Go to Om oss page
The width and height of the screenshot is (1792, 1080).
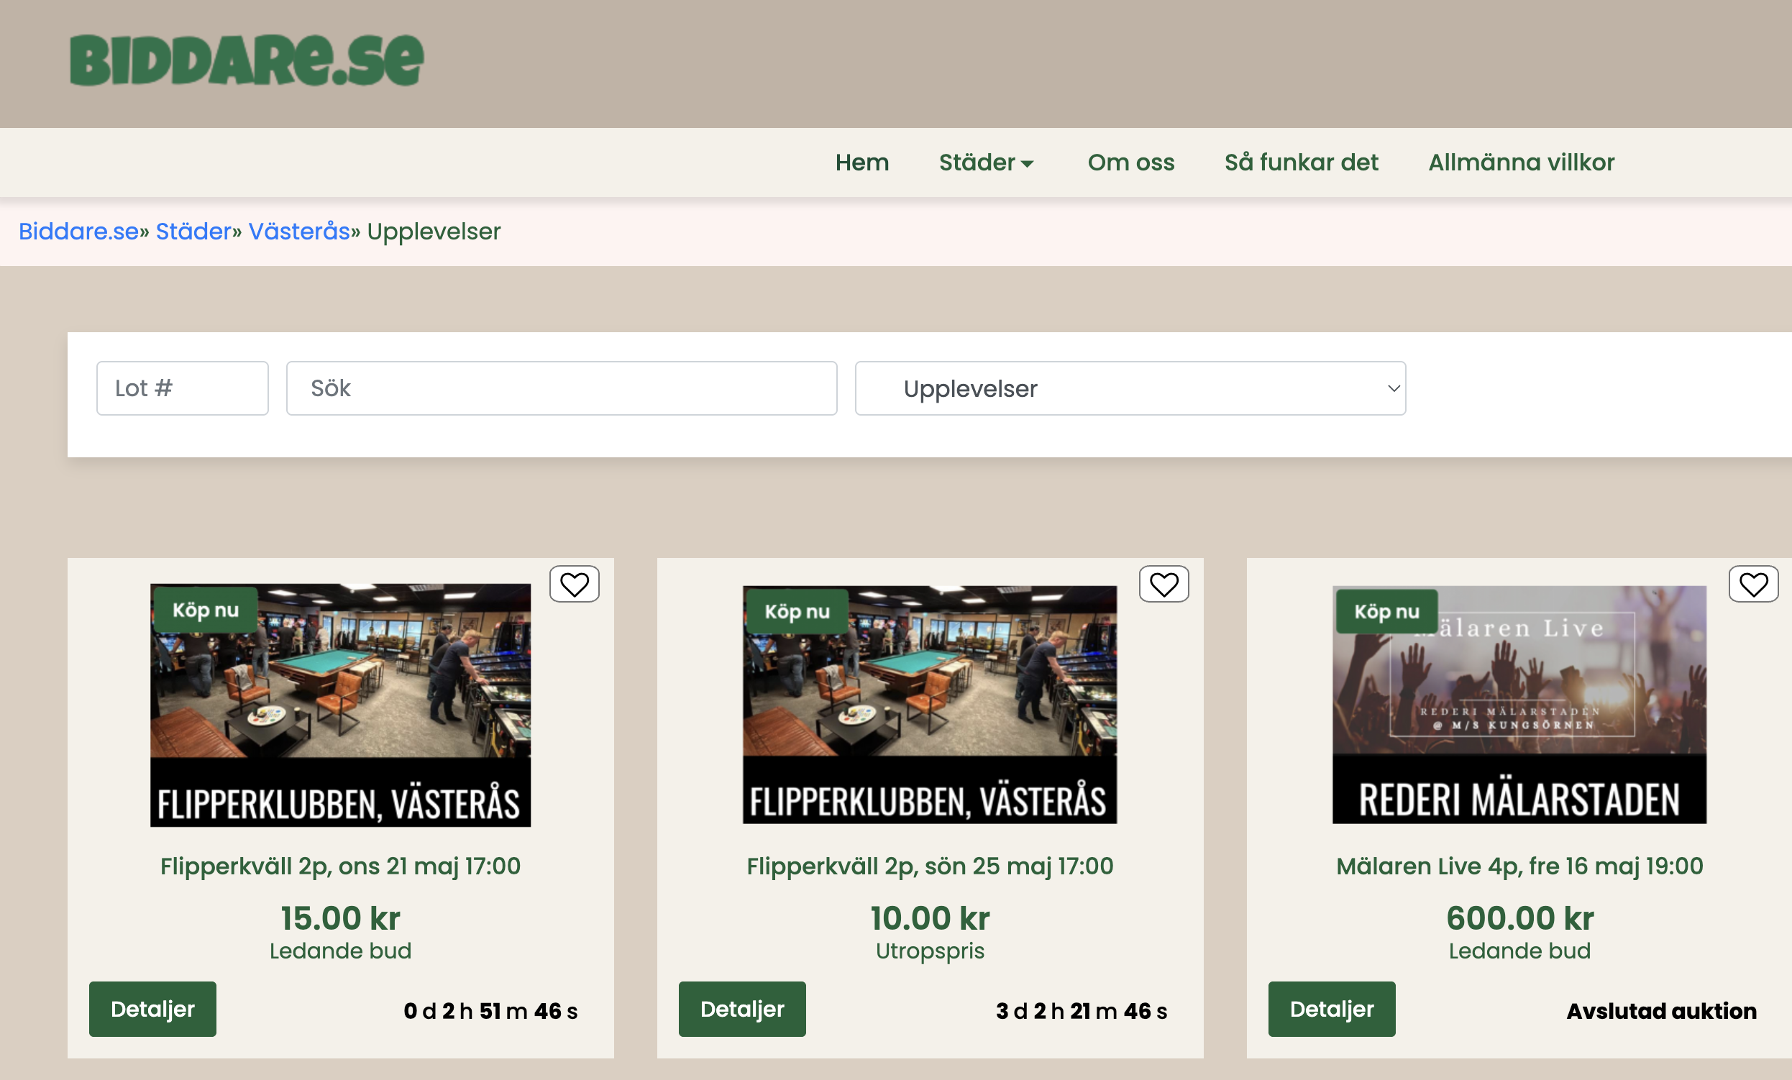pos(1130,163)
